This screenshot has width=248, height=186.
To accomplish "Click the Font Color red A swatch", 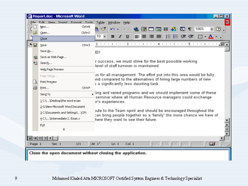I will click(211, 37).
